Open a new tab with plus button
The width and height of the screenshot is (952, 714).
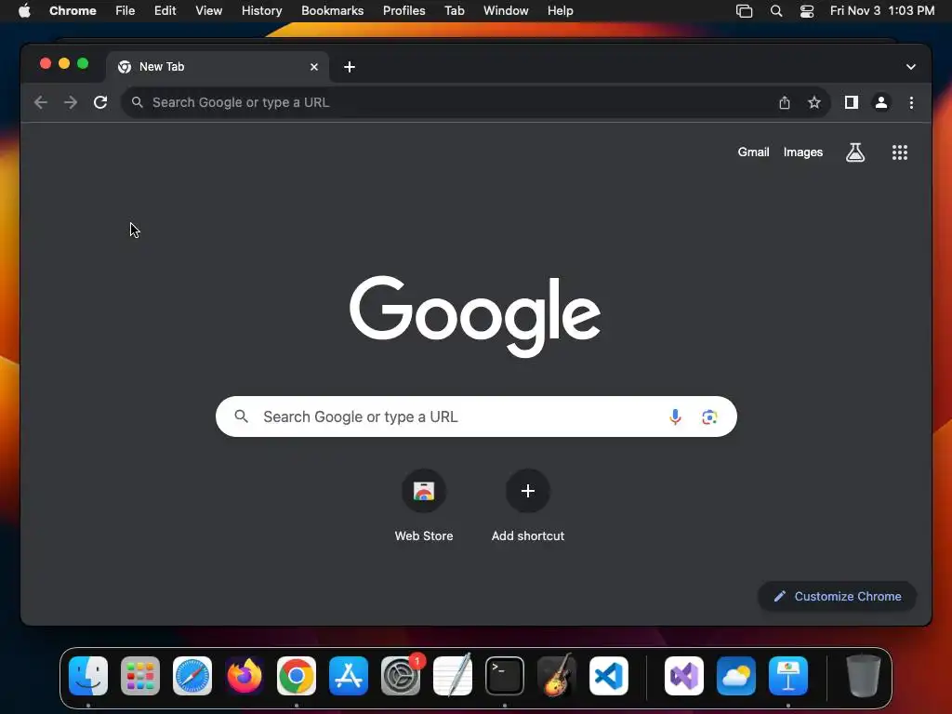click(x=350, y=67)
